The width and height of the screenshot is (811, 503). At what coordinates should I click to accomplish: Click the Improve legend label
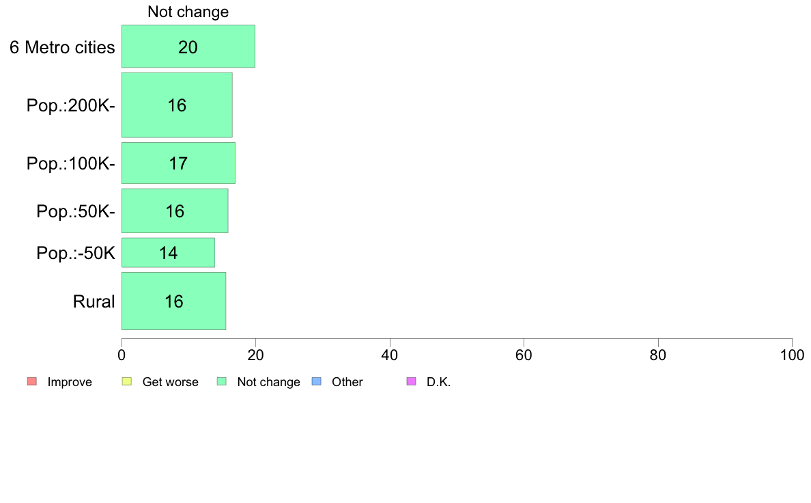coord(70,382)
